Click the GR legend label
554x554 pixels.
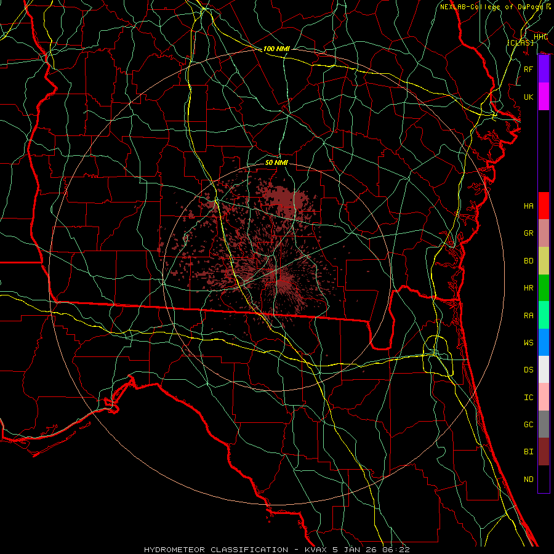(528, 233)
